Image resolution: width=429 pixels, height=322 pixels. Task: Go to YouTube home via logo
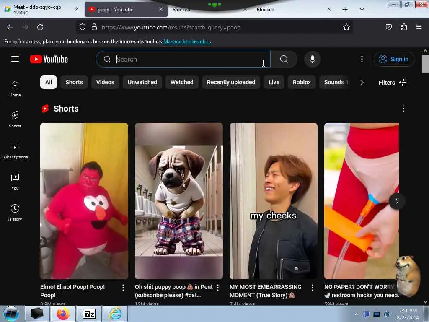coord(49,59)
